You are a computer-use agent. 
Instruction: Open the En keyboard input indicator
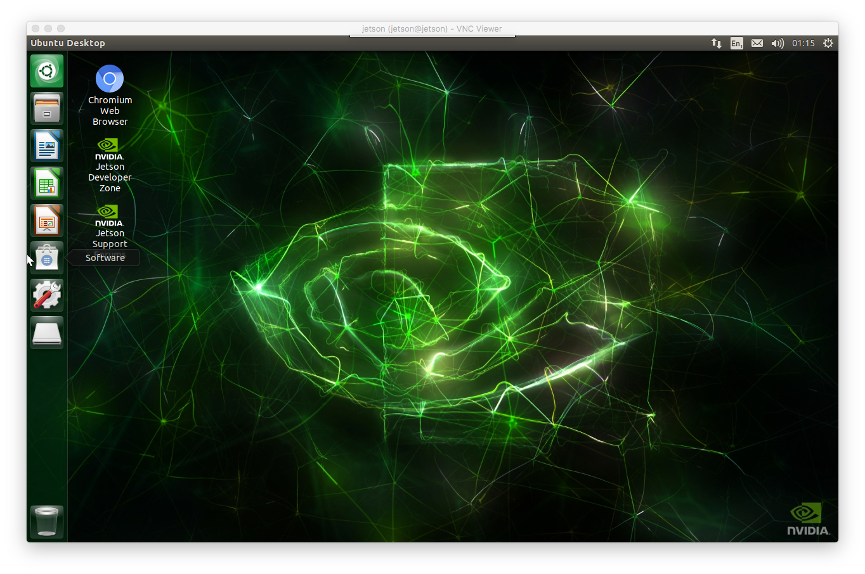pyautogui.click(x=736, y=43)
